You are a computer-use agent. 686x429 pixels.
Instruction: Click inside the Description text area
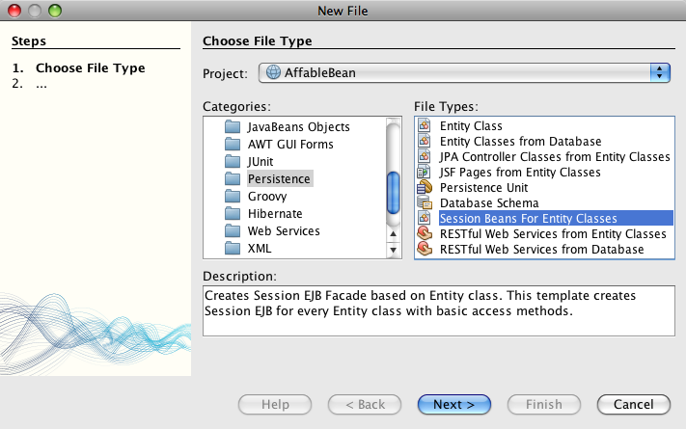[437, 308]
